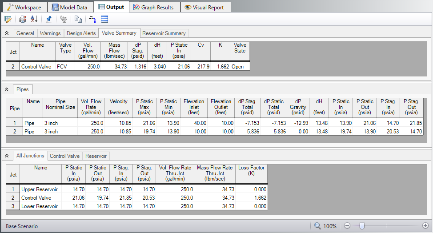Open the Design Alerts tab
Screen dimensions: 433x233
point(81,33)
